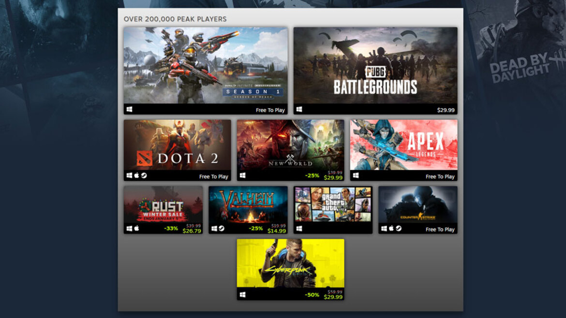Click Free To Play label under Counter-Strike

click(440, 230)
